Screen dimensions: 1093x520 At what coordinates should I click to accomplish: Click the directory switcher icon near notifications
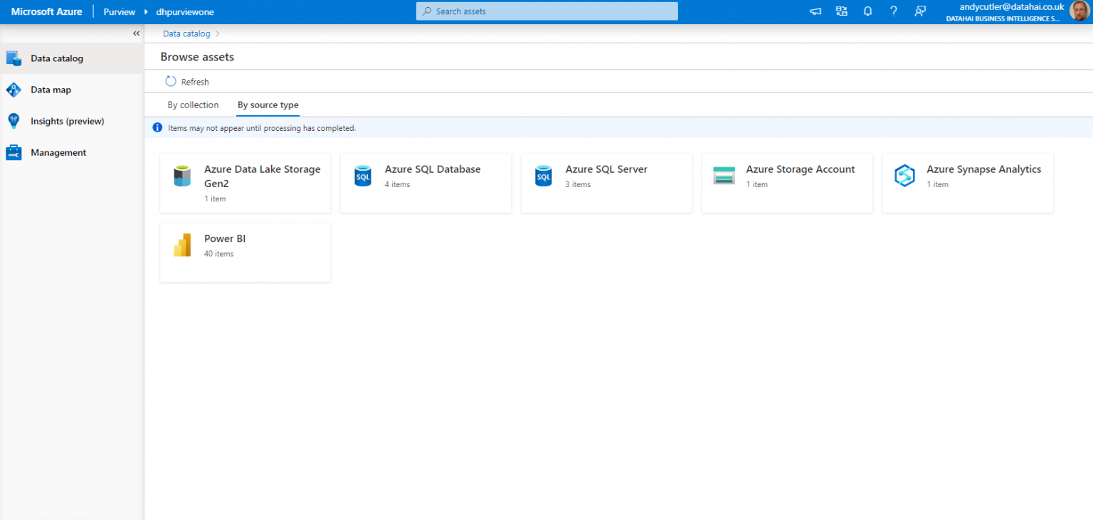click(841, 11)
